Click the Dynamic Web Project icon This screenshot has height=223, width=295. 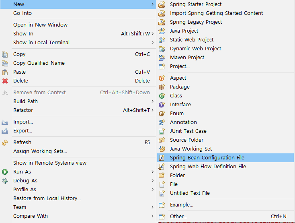(162, 49)
